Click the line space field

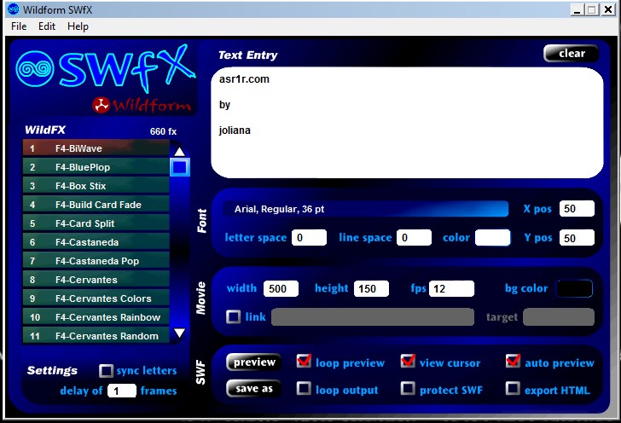coord(414,238)
